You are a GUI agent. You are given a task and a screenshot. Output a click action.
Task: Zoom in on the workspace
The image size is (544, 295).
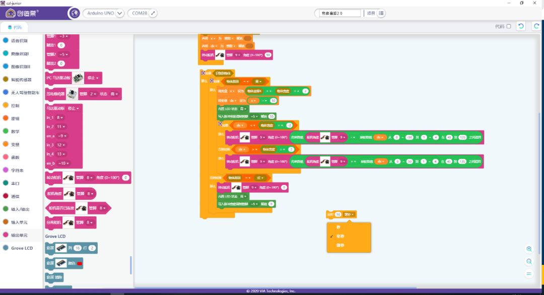pyautogui.click(x=529, y=249)
